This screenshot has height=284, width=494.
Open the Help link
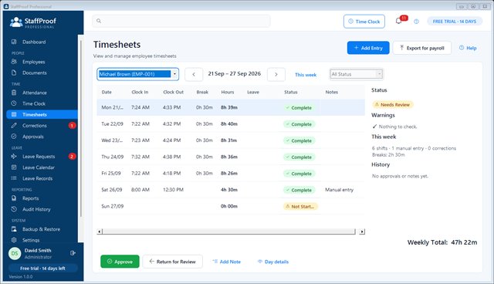tap(468, 48)
